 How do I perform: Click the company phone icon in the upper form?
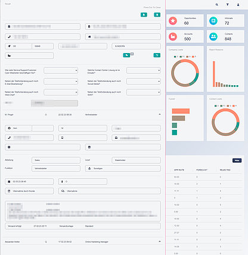(9, 37)
